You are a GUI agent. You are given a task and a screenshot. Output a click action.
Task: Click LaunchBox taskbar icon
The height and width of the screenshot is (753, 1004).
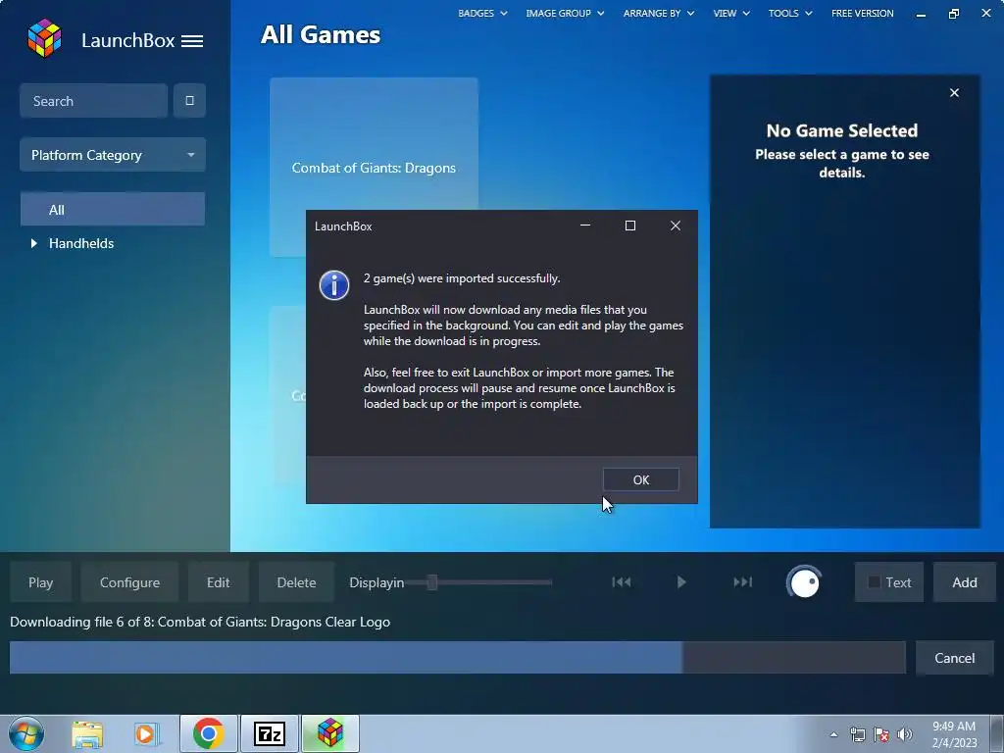pos(330,733)
